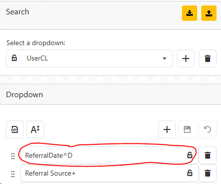Click the Search panel heading

[17, 12]
